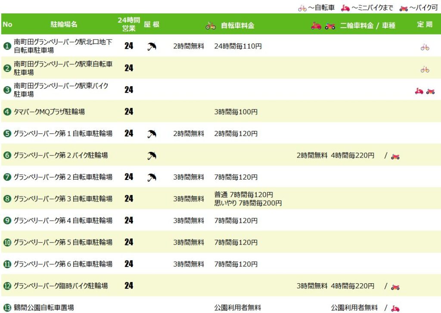Screen dimensions: 441x313
Task: Select グランベリーパーク第3自転車駐輪場 name
Action: coord(63,198)
